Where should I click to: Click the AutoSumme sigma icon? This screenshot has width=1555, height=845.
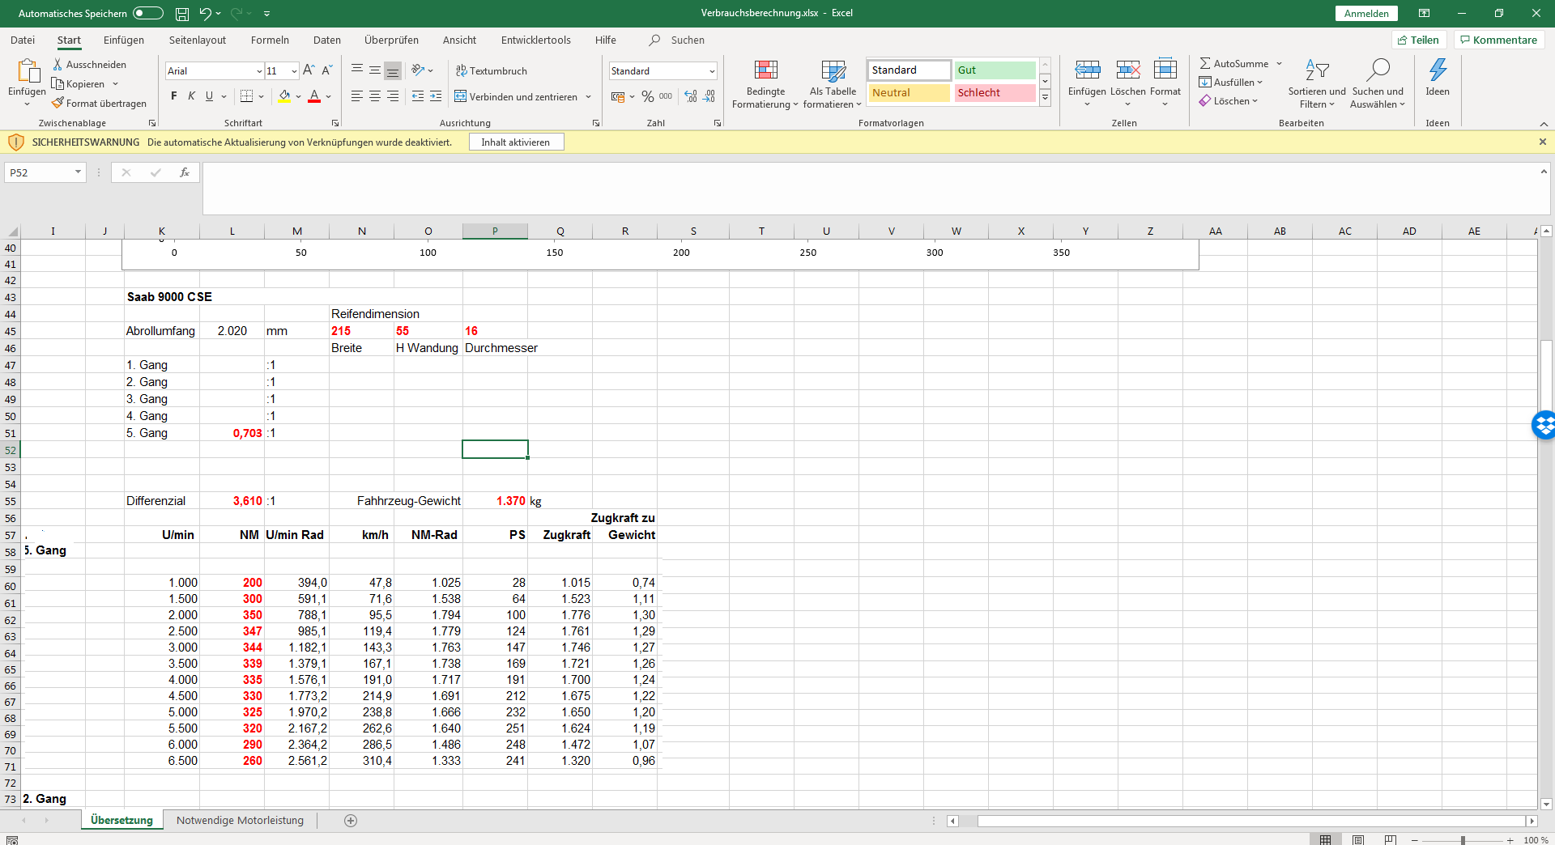click(1205, 63)
